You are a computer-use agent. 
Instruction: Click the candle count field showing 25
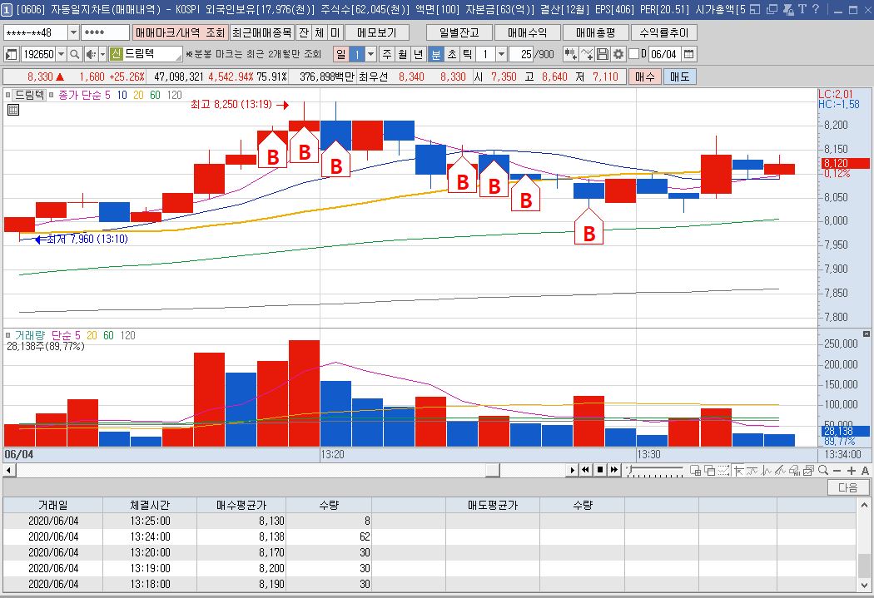[520, 54]
